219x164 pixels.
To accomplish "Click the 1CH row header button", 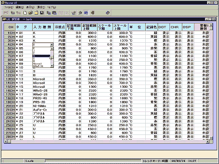I will pyautogui.click(x=10, y=33).
